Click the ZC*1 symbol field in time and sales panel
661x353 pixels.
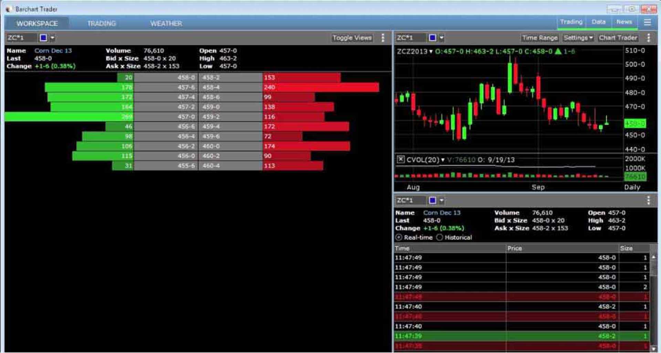[x=410, y=200]
